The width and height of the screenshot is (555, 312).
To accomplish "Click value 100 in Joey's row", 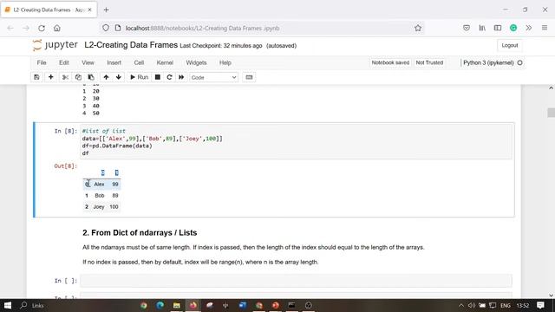I will pyautogui.click(x=114, y=207).
